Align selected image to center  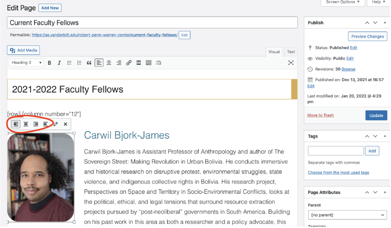[26, 124]
